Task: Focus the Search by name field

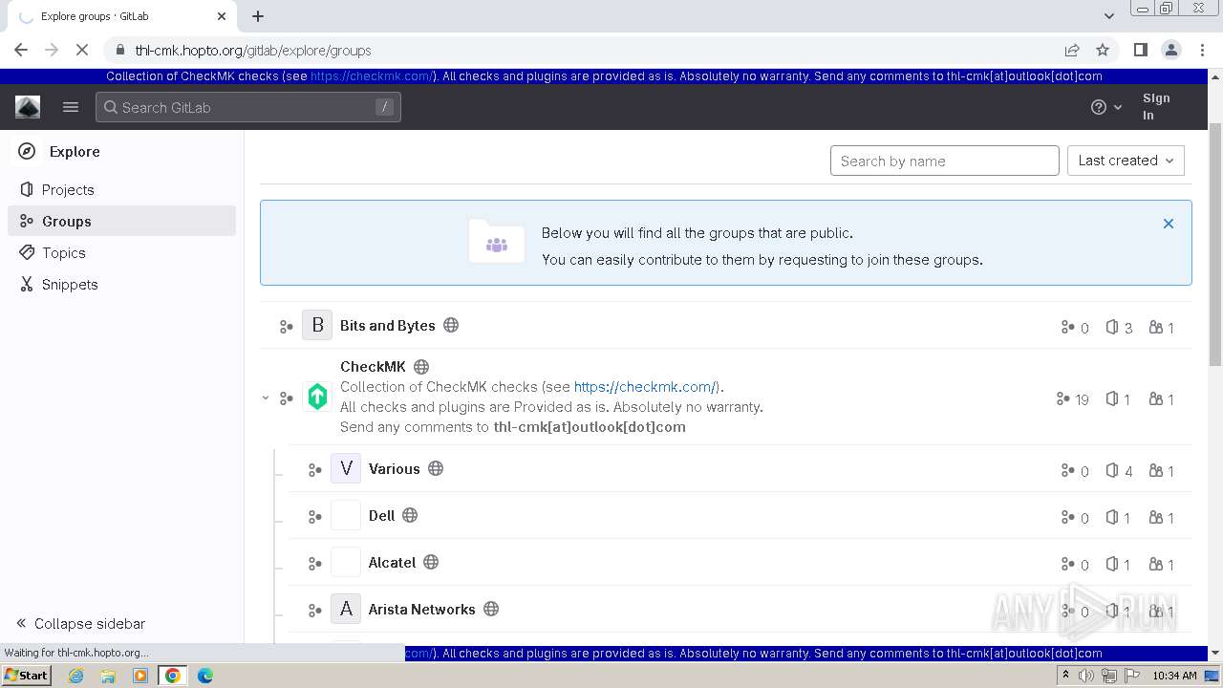Action: point(944,161)
